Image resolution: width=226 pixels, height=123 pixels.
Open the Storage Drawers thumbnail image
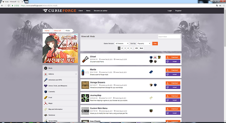(x=85, y=85)
